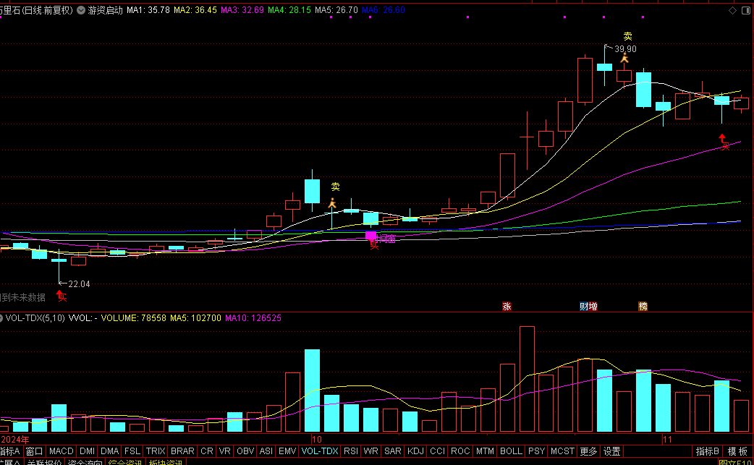The image size is (754, 465).
Task: Click the sell signal figure icon in October
Action: 332,204
